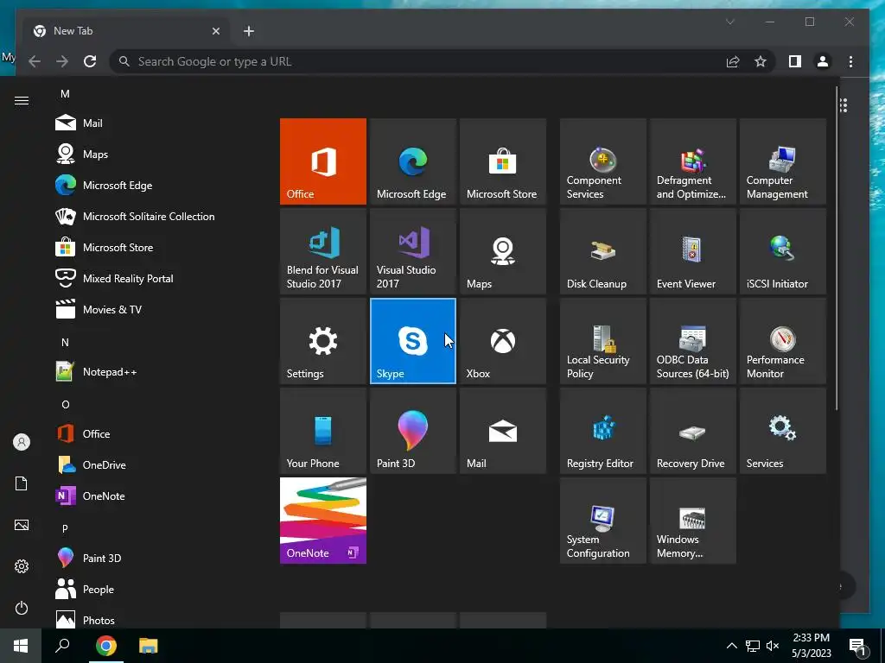Launch the Paint 3D tile

coord(412,431)
